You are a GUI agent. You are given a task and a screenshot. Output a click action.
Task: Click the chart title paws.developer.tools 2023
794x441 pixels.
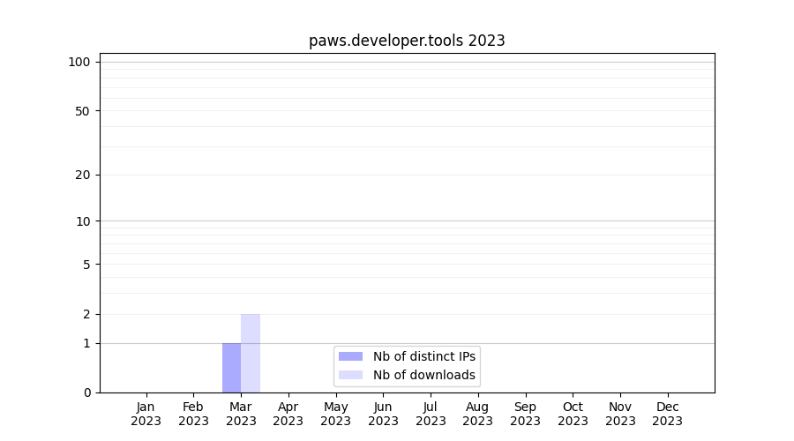[x=407, y=41]
